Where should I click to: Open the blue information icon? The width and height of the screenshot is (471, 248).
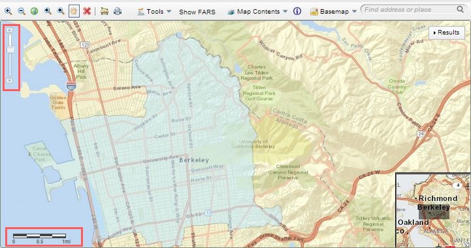[297, 11]
